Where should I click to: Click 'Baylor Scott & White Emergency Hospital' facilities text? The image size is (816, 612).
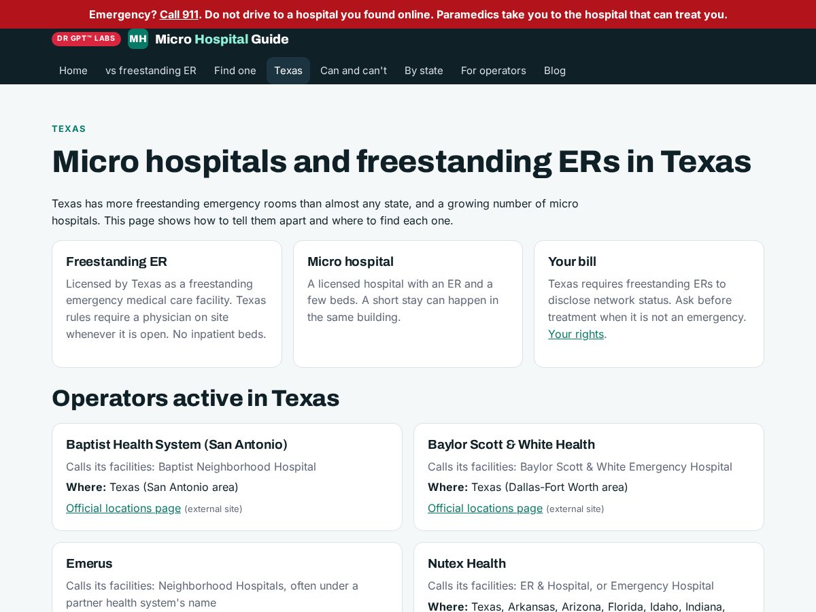pyautogui.click(x=626, y=466)
